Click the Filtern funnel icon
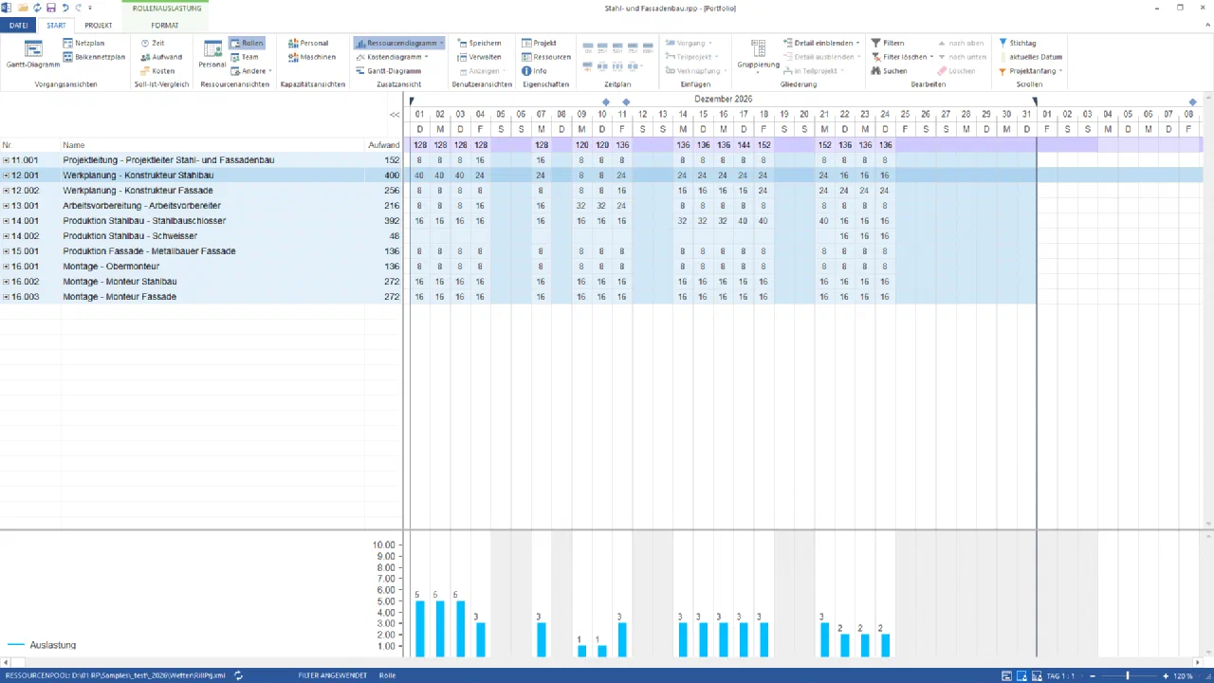 [x=874, y=43]
